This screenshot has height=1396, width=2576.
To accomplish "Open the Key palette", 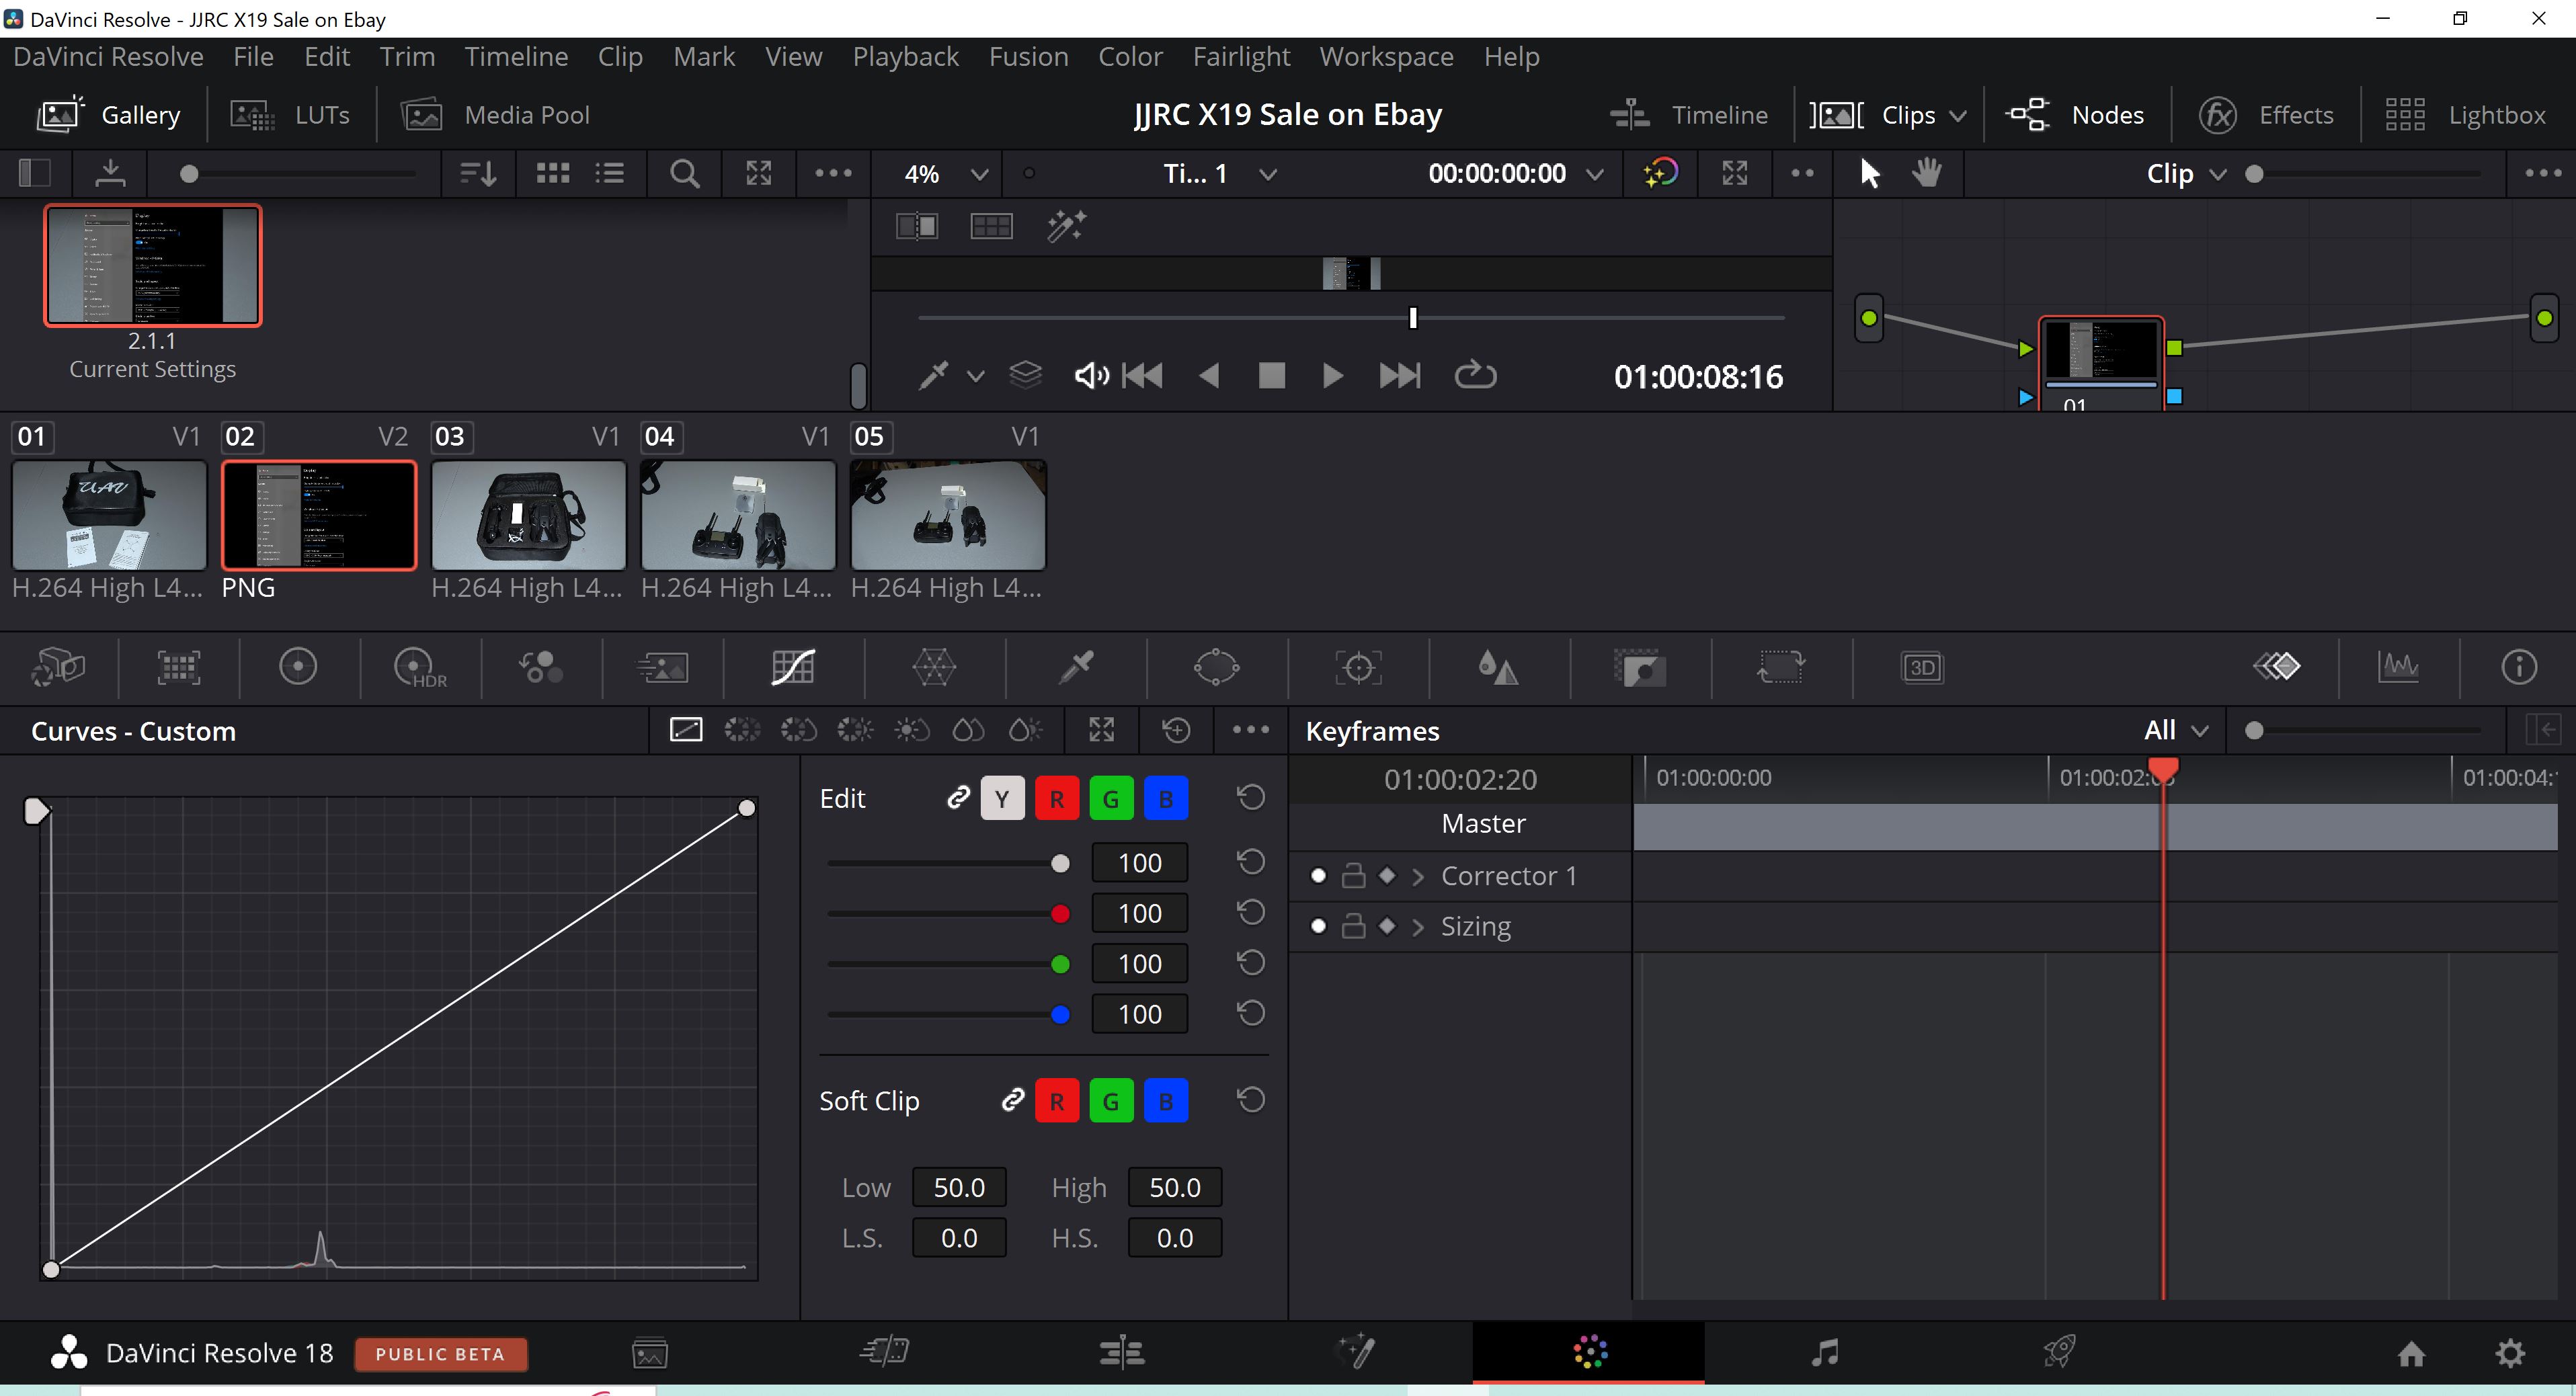I will (1640, 667).
